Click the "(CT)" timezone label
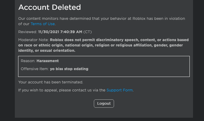This screenshot has width=204, height=121. (x=88, y=32)
